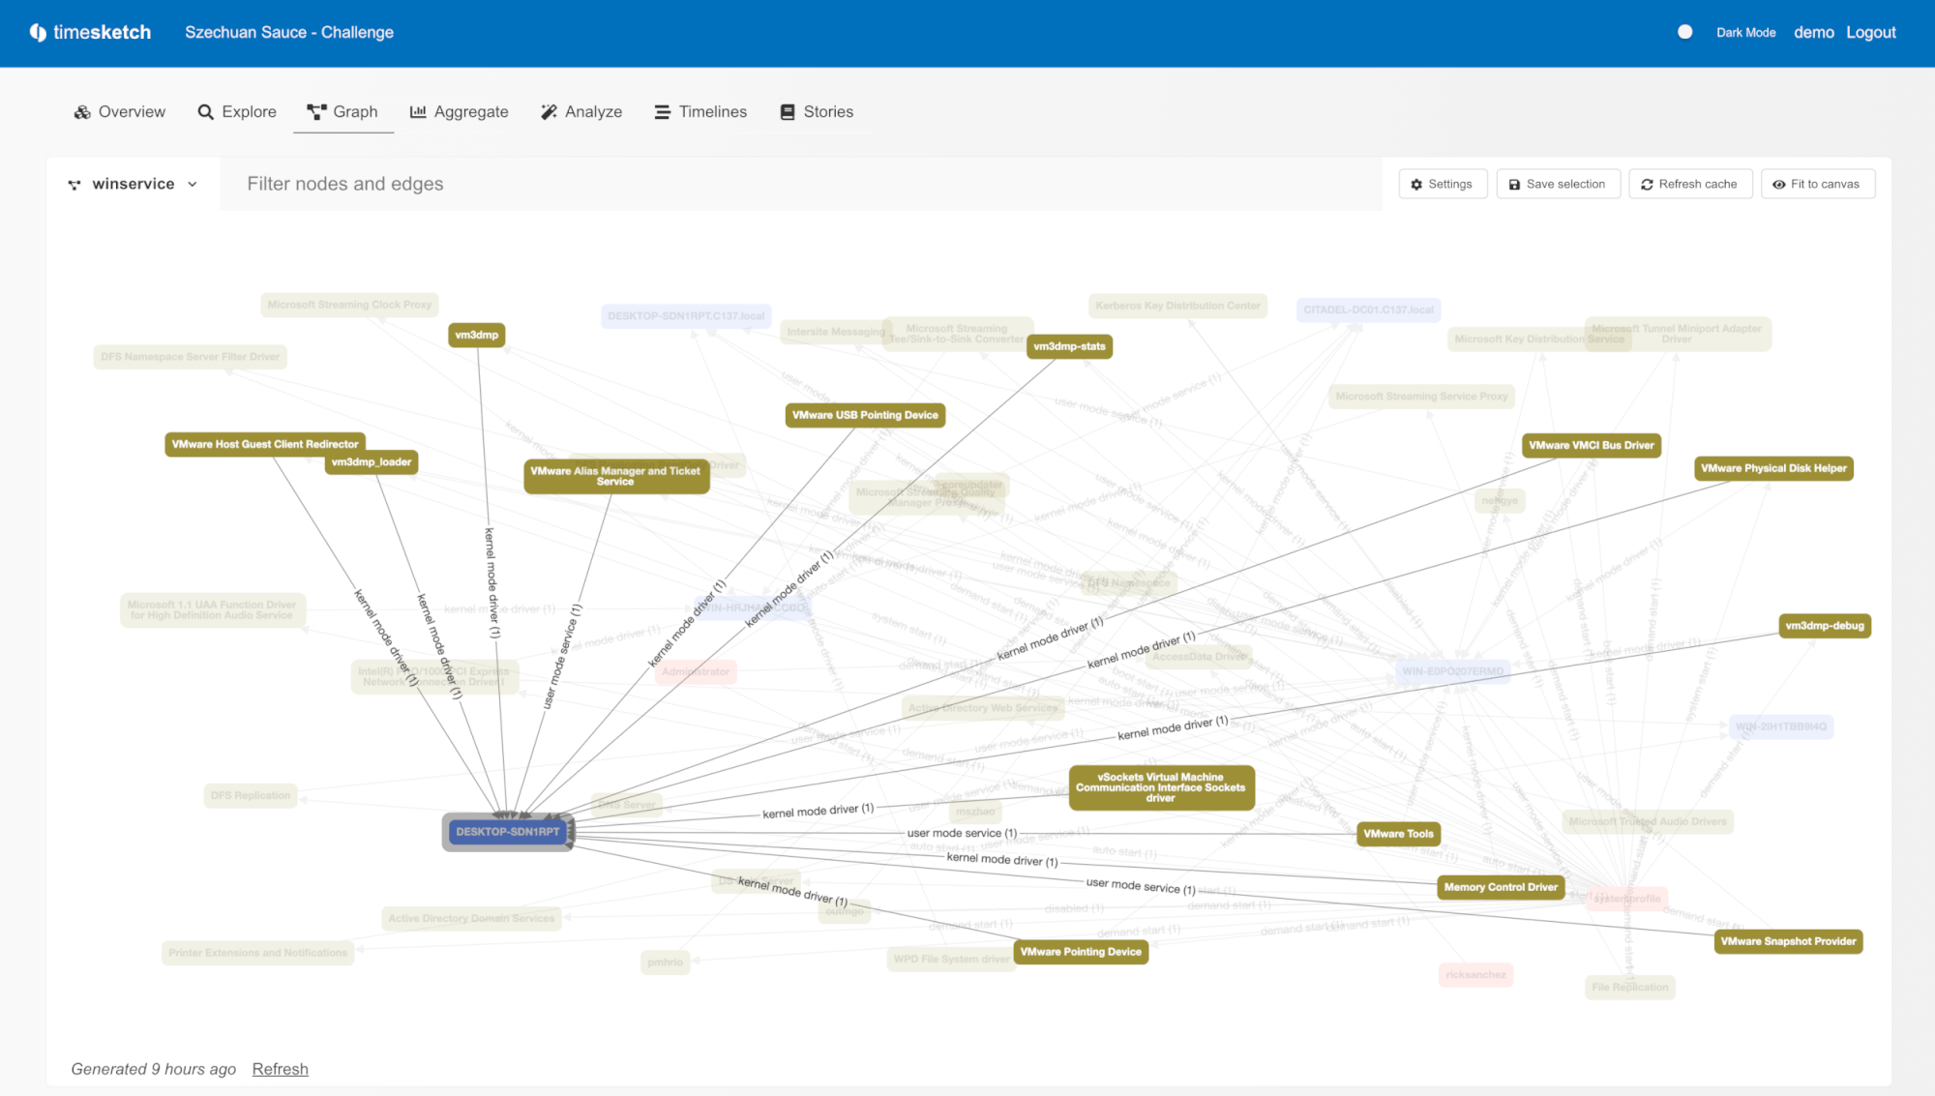Select the VMware Host Guest Client Redirector node

click(x=265, y=444)
